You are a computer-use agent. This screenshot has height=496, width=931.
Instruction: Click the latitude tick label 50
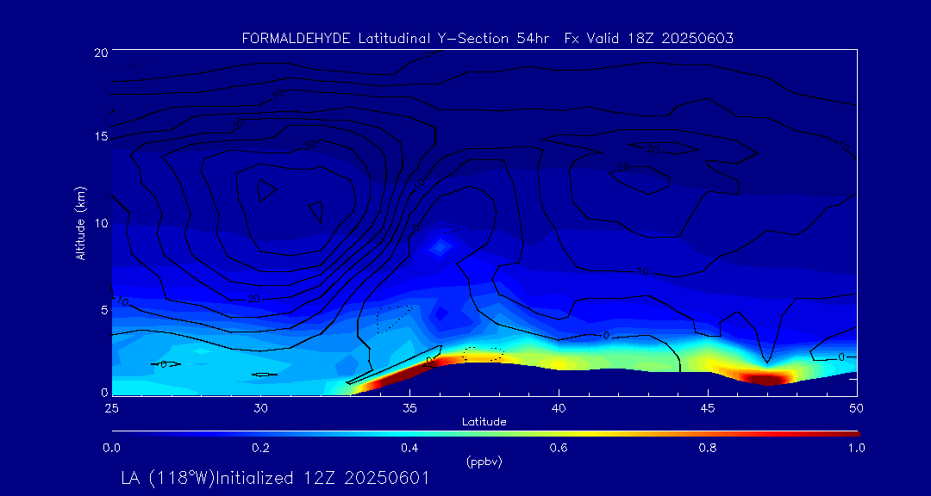click(x=857, y=408)
